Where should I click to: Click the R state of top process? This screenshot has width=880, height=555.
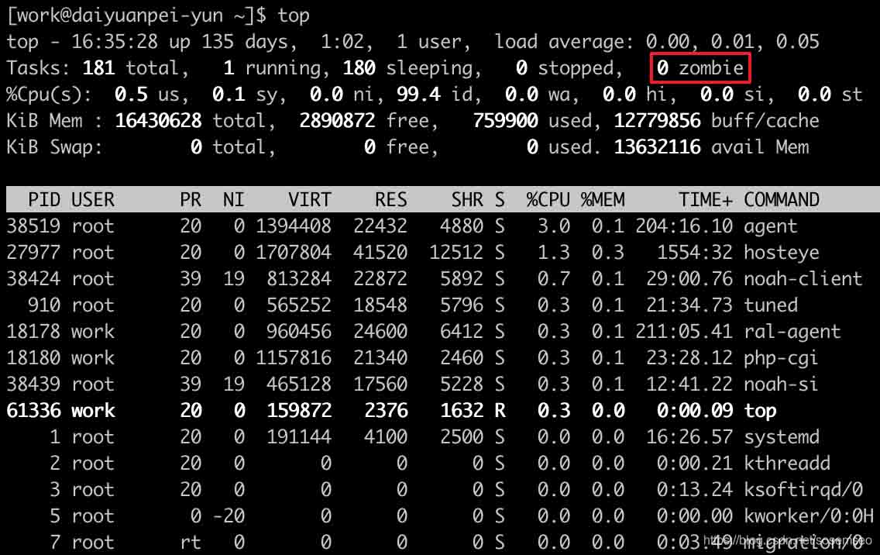point(500,411)
